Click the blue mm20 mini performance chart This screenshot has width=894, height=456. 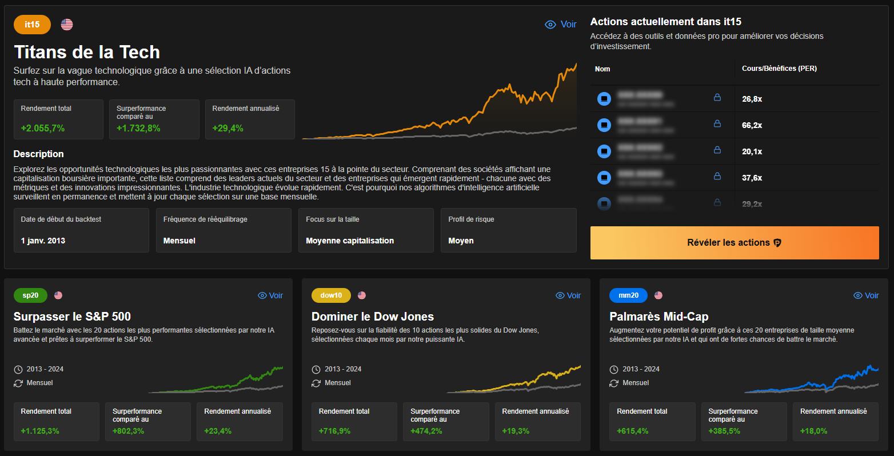812,379
